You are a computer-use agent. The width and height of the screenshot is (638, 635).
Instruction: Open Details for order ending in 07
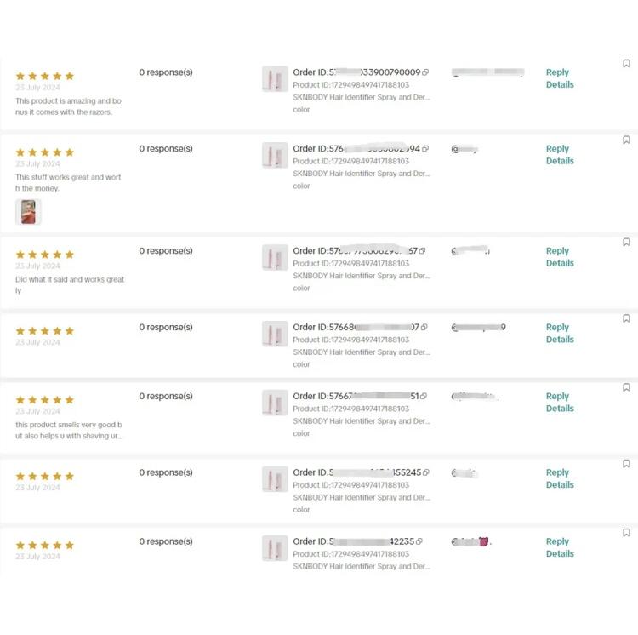(x=560, y=340)
